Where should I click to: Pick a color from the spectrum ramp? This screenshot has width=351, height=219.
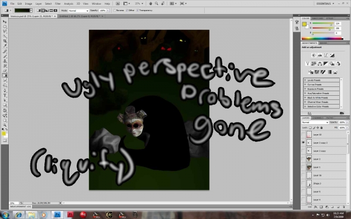tap(322, 39)
